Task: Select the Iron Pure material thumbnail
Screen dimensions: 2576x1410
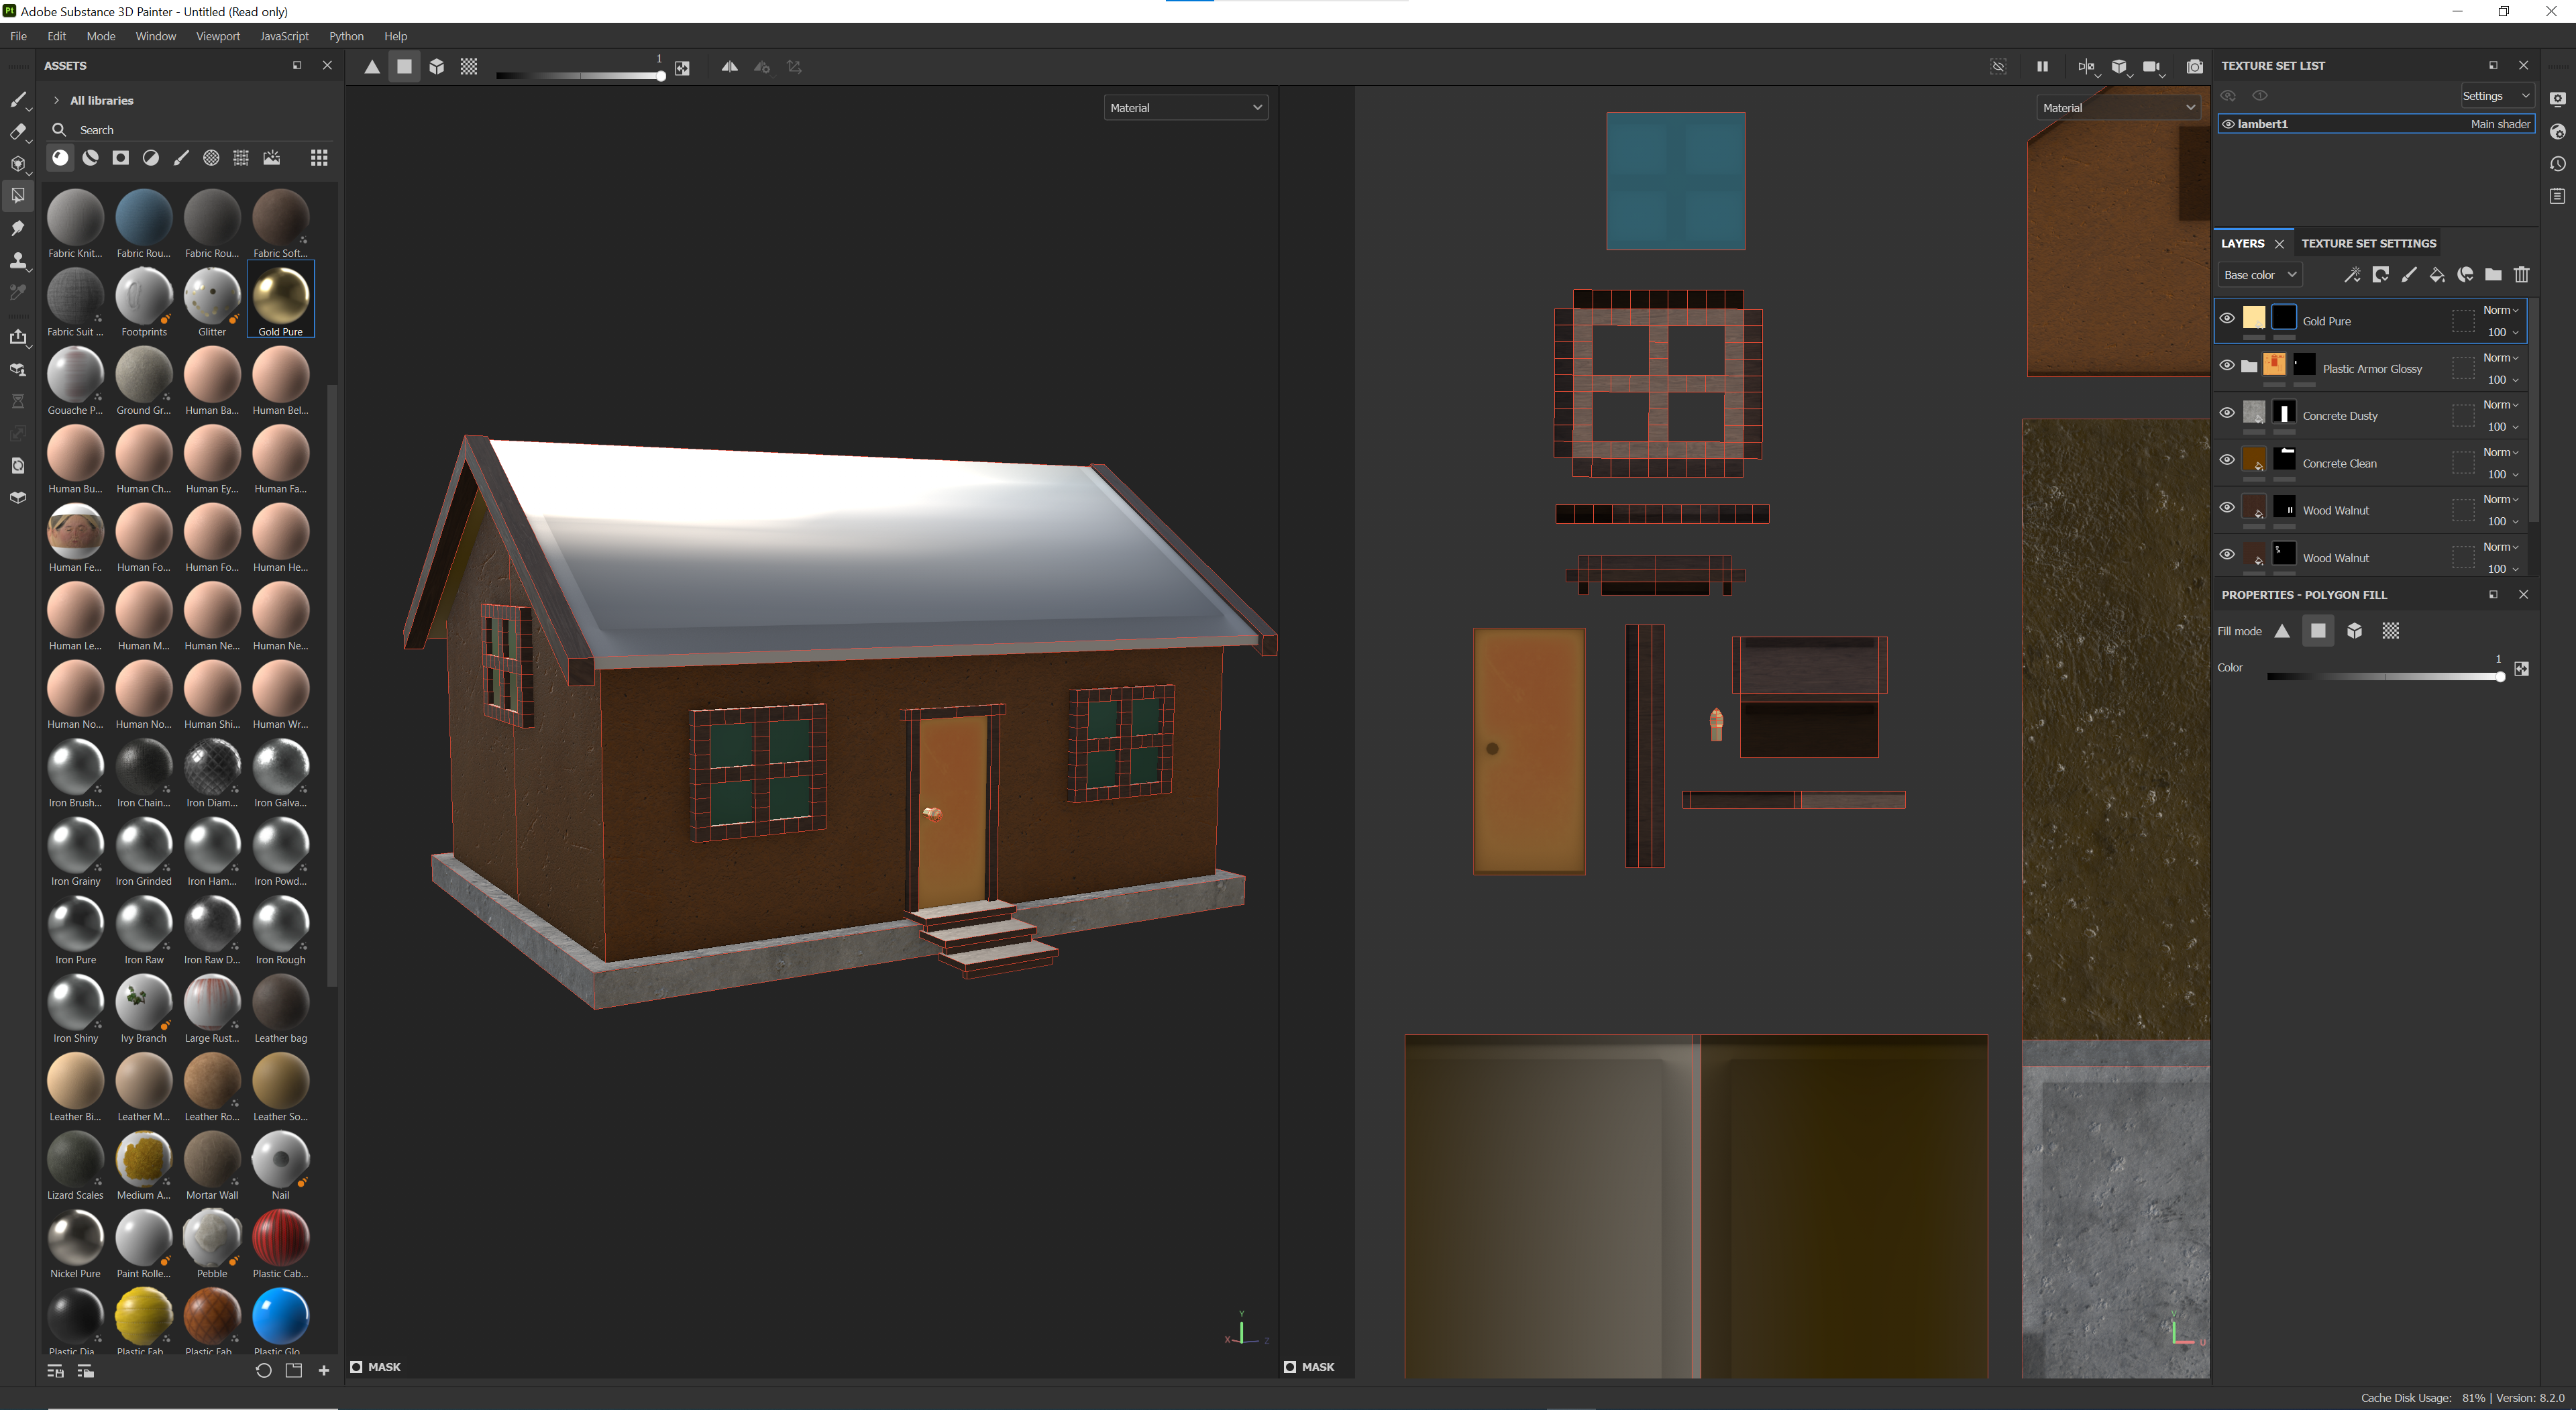Action: tap(75, 924)
